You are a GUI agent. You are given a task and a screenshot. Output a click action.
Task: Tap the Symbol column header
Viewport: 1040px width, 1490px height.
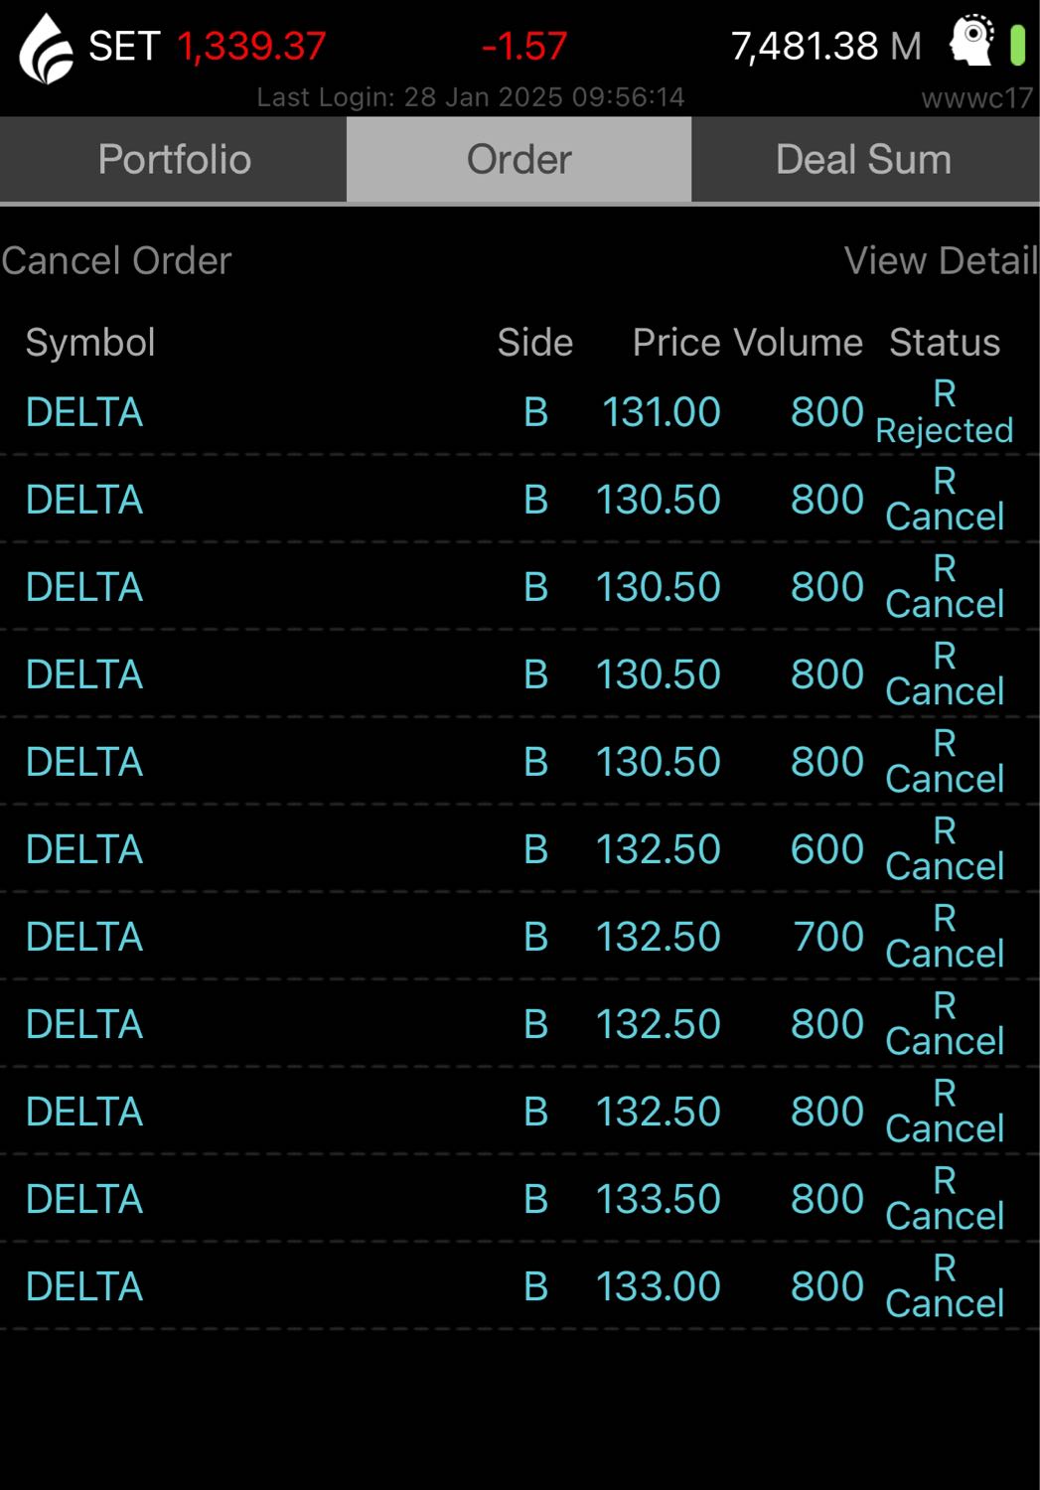click(90, 343)
